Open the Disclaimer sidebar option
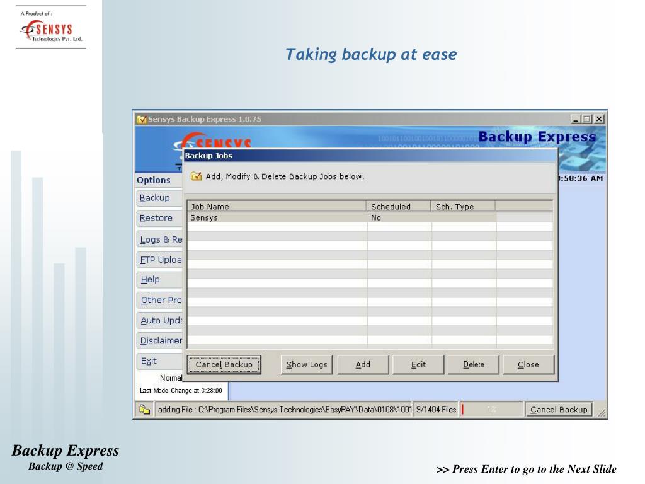 tap(159, 341)
